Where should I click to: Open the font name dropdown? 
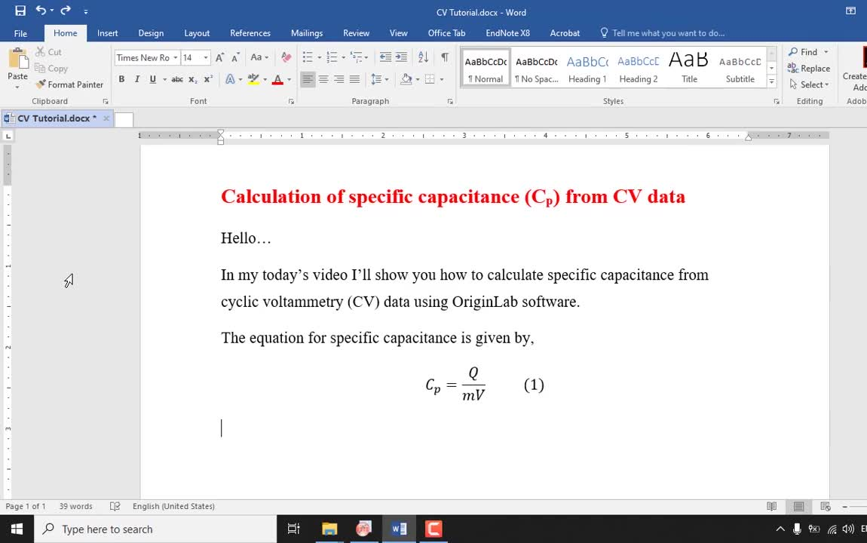coord(175,57)
